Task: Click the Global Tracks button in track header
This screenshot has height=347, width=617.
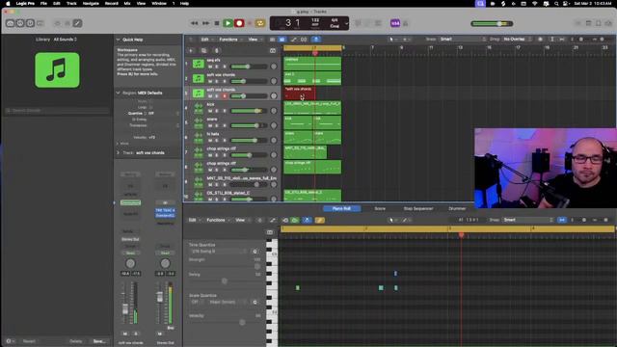Action: pos(273,51)
